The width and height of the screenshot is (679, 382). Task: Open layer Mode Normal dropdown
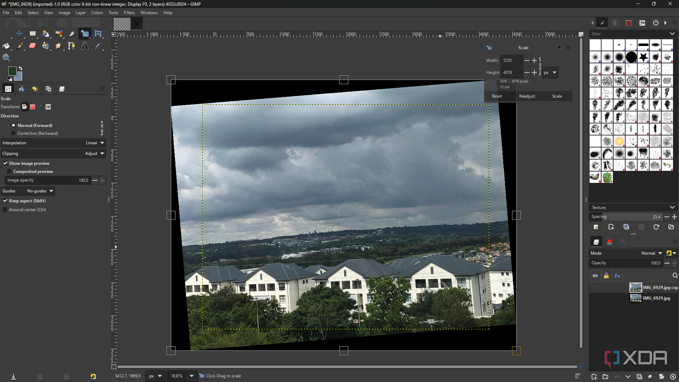click(626, 253)
